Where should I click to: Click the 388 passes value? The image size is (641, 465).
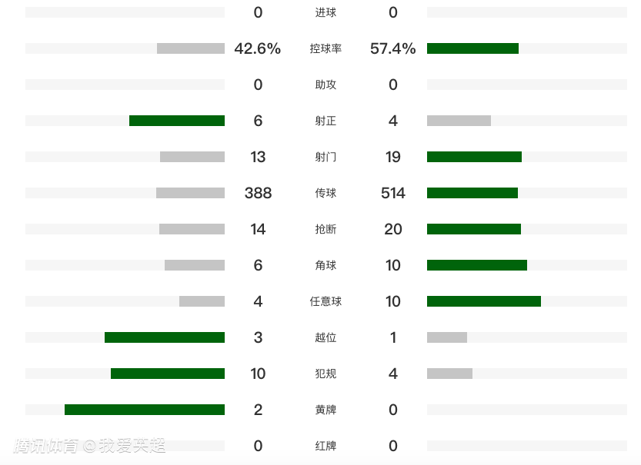[258, 193]
